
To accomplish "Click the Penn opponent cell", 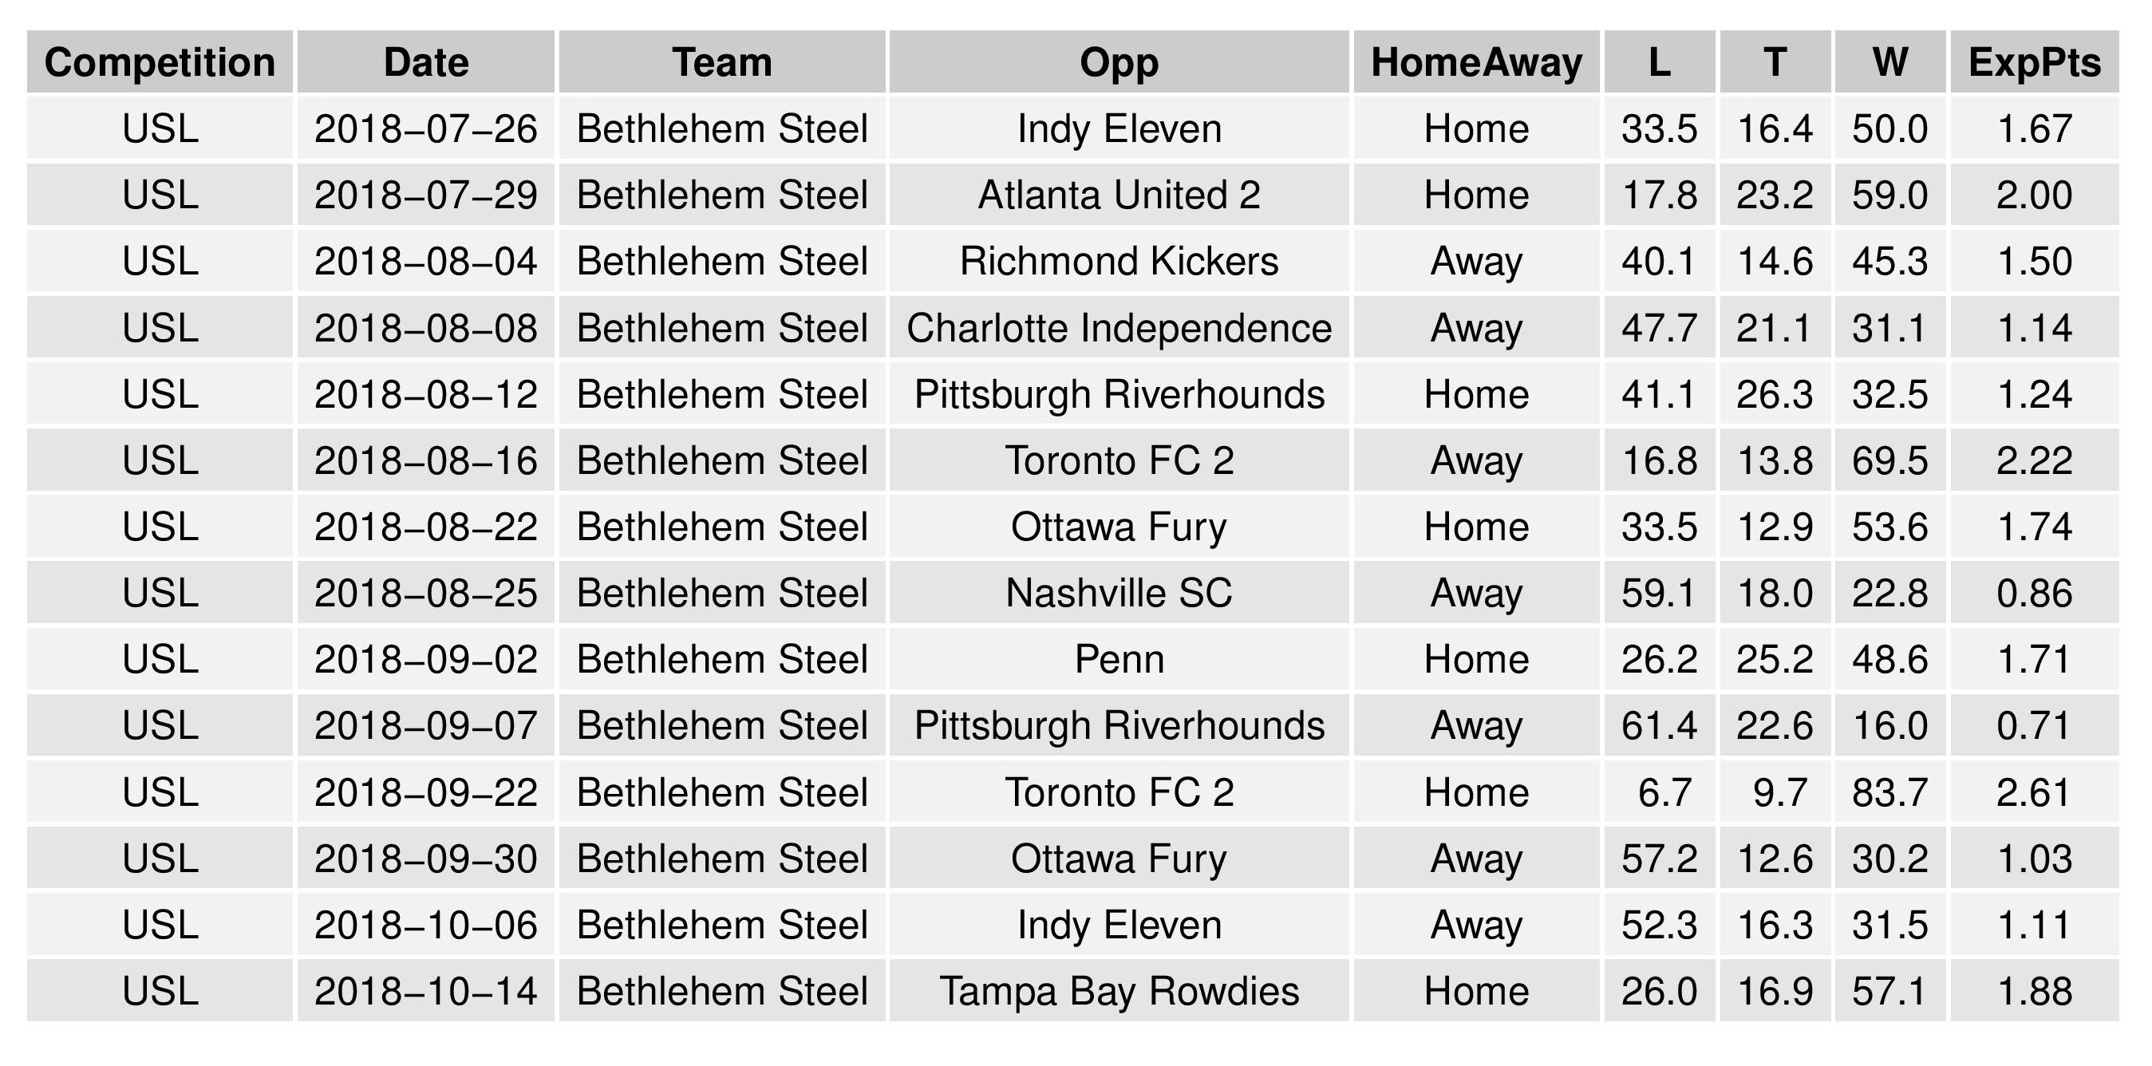I will coord(1119,659).
